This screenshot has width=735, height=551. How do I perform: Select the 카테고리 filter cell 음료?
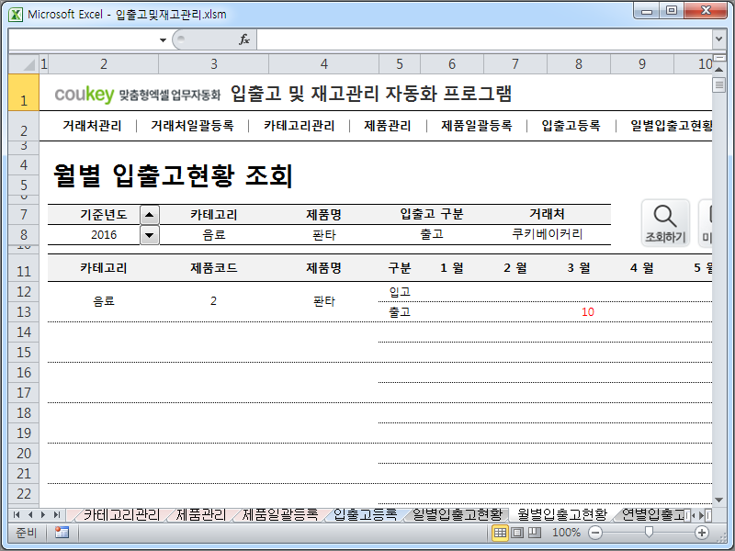[214, 235]
